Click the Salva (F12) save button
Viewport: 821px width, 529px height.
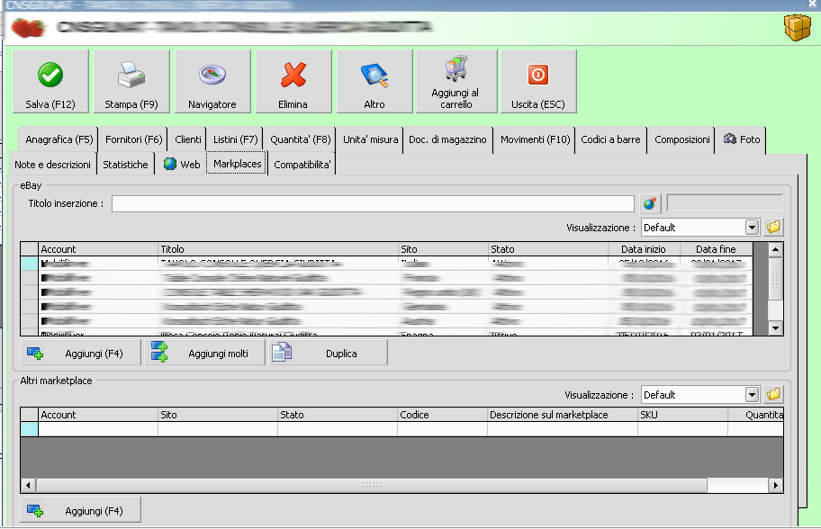(x=50, y=82)
